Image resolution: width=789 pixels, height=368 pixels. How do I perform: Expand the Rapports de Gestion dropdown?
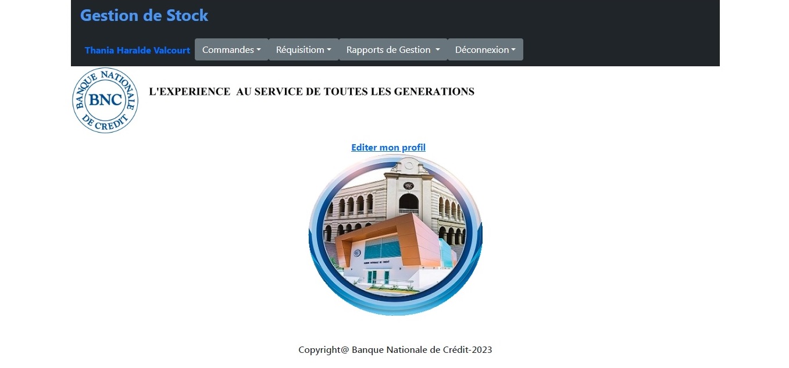(392, 49)
